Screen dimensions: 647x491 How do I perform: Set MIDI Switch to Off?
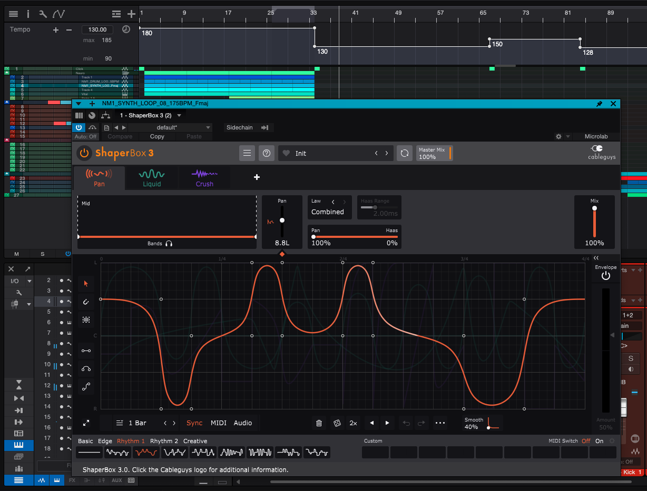[x=586, y=441]
